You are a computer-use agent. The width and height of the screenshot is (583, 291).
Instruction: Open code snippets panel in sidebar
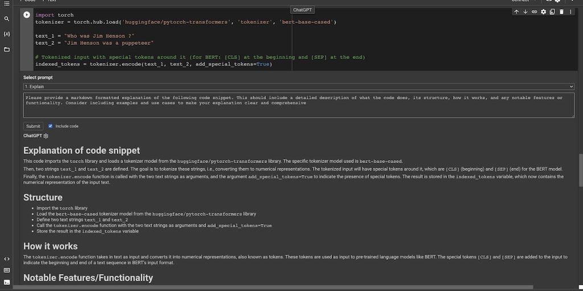pos(7,259)
